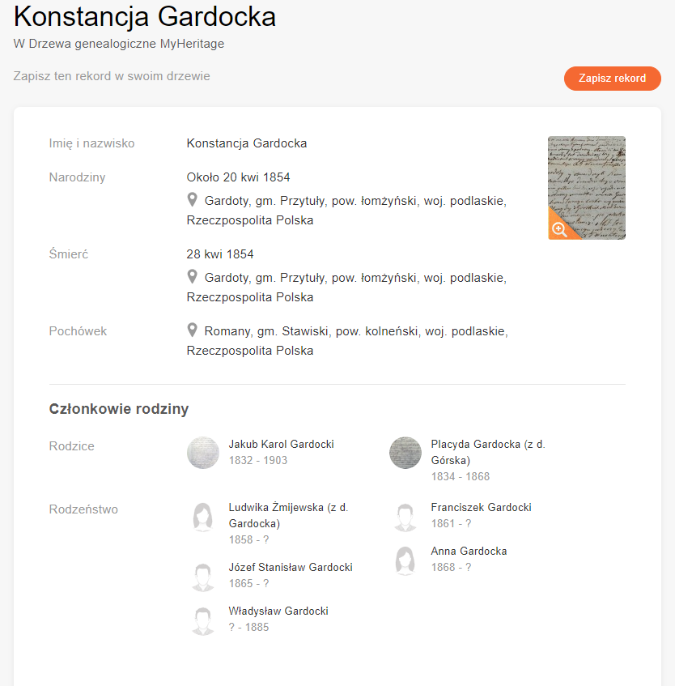Go to Józef Stanisław Gardocki's record

291,568
